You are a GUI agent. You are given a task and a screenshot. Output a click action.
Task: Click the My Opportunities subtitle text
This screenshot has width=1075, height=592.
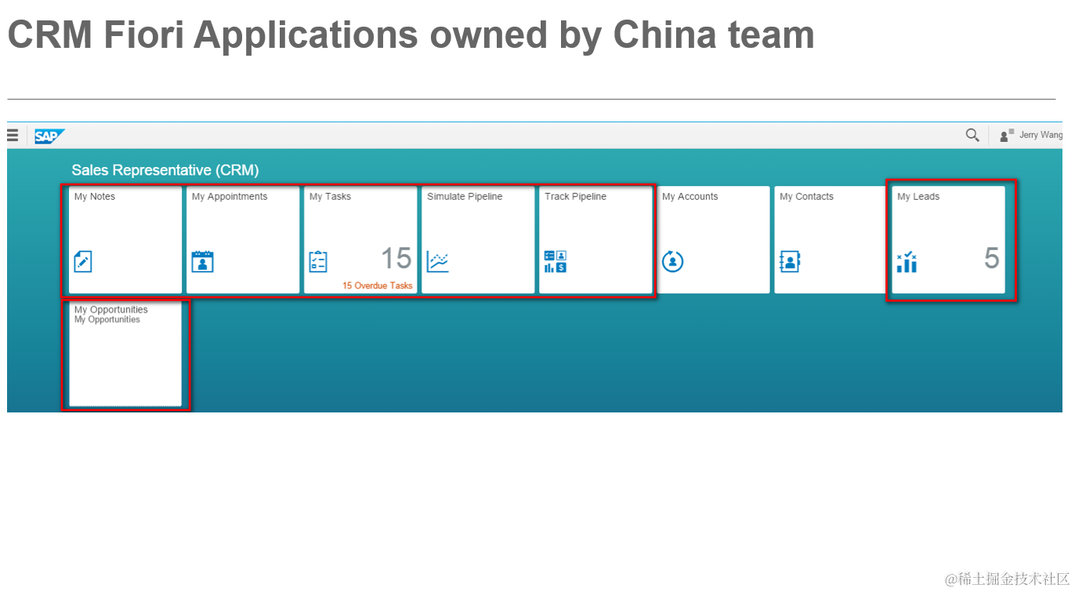pyautogui.click(x=107, y=320)
